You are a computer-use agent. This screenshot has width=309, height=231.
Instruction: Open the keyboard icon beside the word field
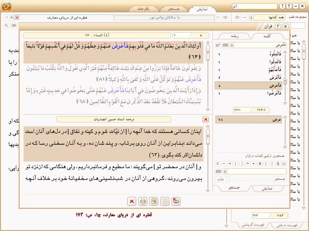point(225,45)
